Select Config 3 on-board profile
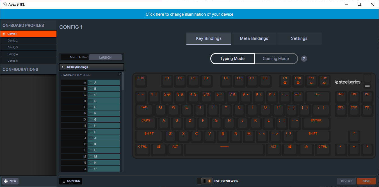This screenshot has height=187, width=379. (x=13, y=47)
